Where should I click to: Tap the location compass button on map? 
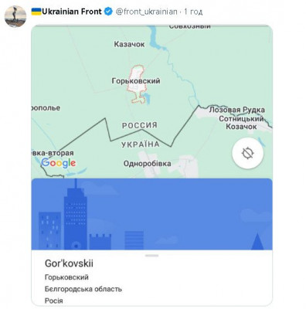(248, 153)
